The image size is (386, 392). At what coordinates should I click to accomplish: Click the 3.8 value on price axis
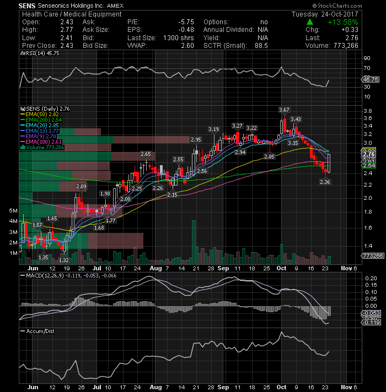point(368,111)
